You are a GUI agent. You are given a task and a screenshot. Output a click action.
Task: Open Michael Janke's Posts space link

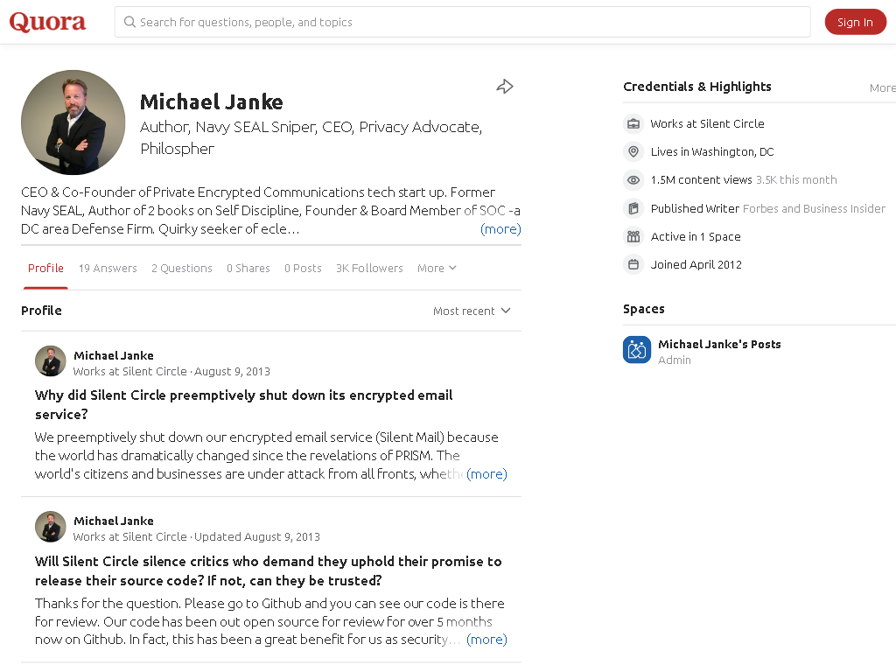(719, 344)
